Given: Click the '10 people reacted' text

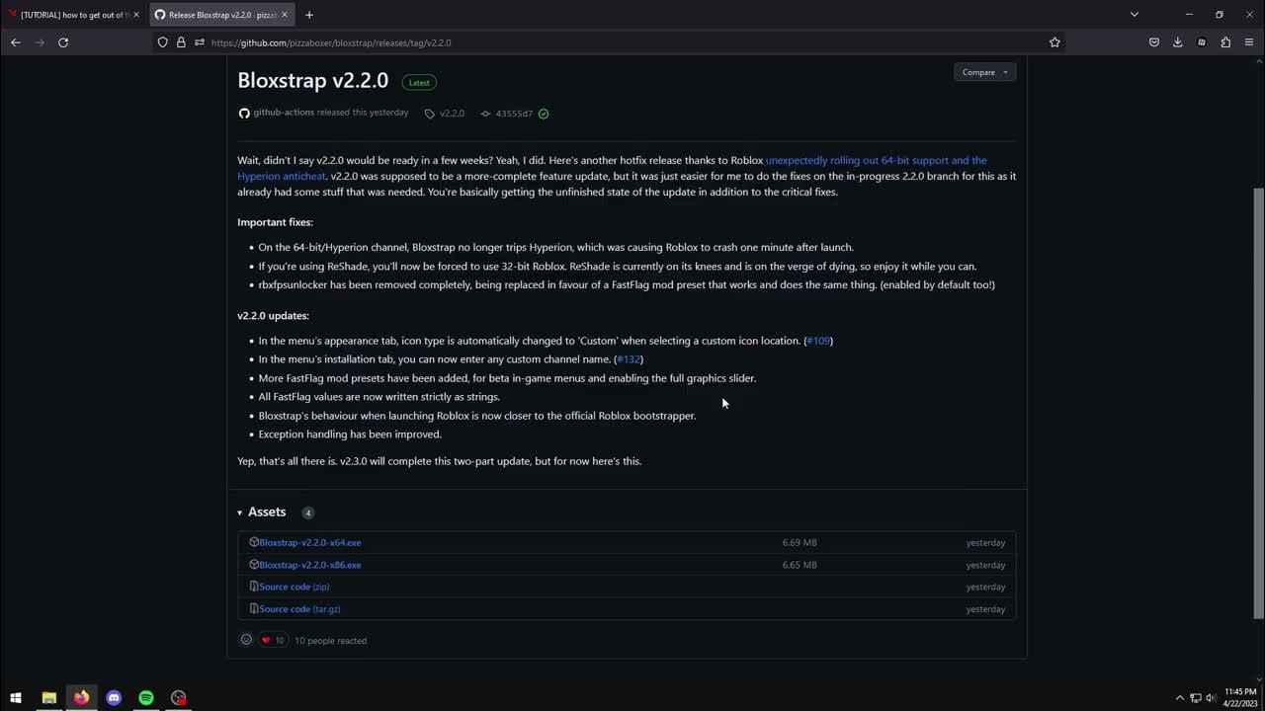Looking at the screenshot, I should point(330,641).
